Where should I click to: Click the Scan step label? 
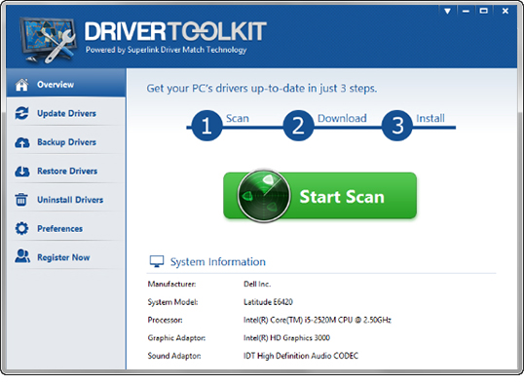238,118
